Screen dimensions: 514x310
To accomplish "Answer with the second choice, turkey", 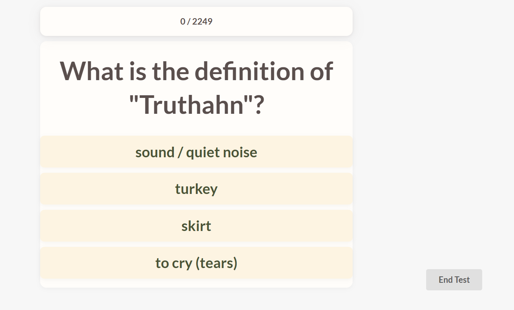I will pos(196,189).
